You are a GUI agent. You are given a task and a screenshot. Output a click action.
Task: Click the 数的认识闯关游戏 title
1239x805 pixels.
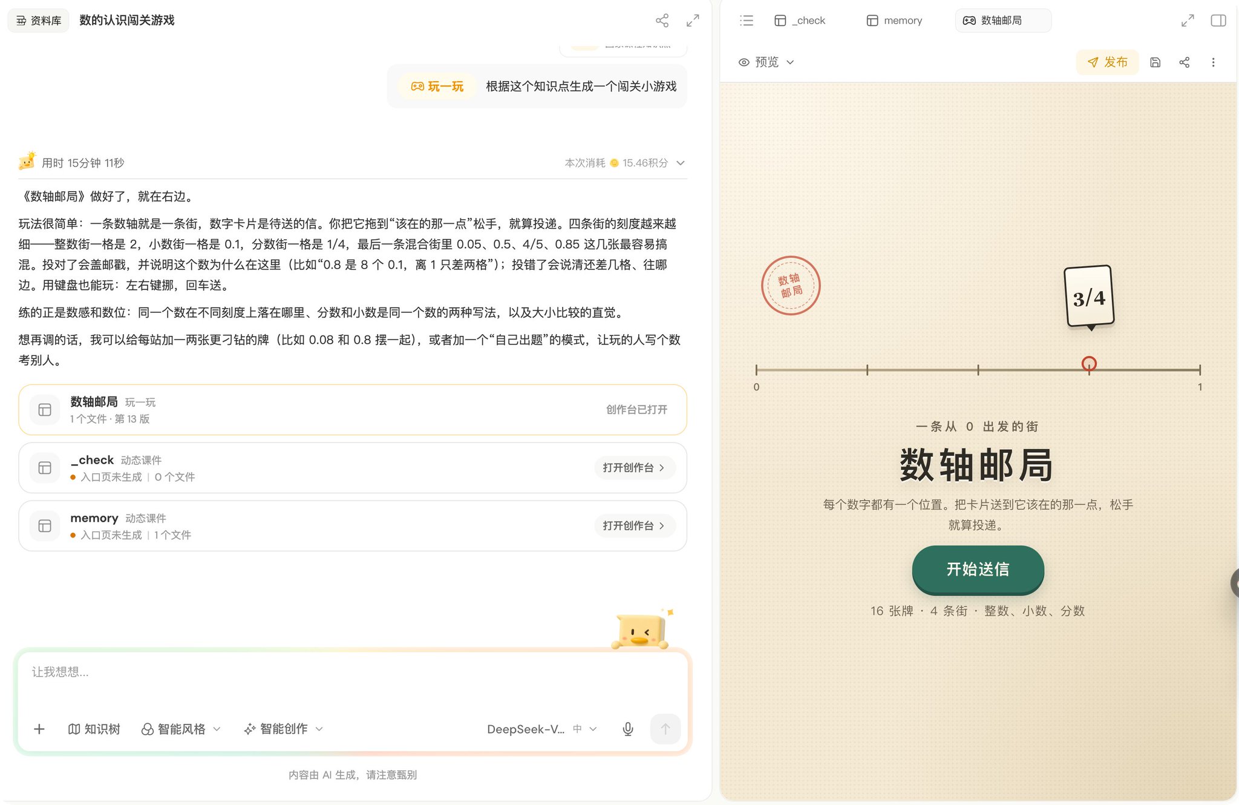click(x=127, y=21)
